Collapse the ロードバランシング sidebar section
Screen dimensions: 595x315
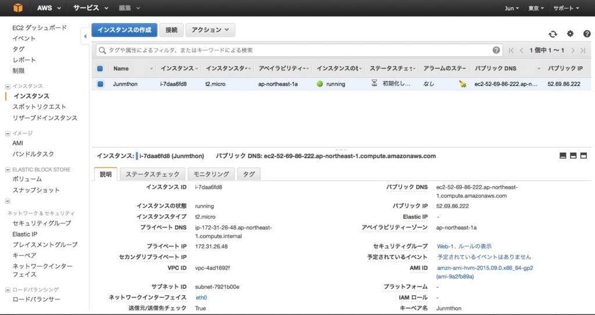(x=8, y=290)
